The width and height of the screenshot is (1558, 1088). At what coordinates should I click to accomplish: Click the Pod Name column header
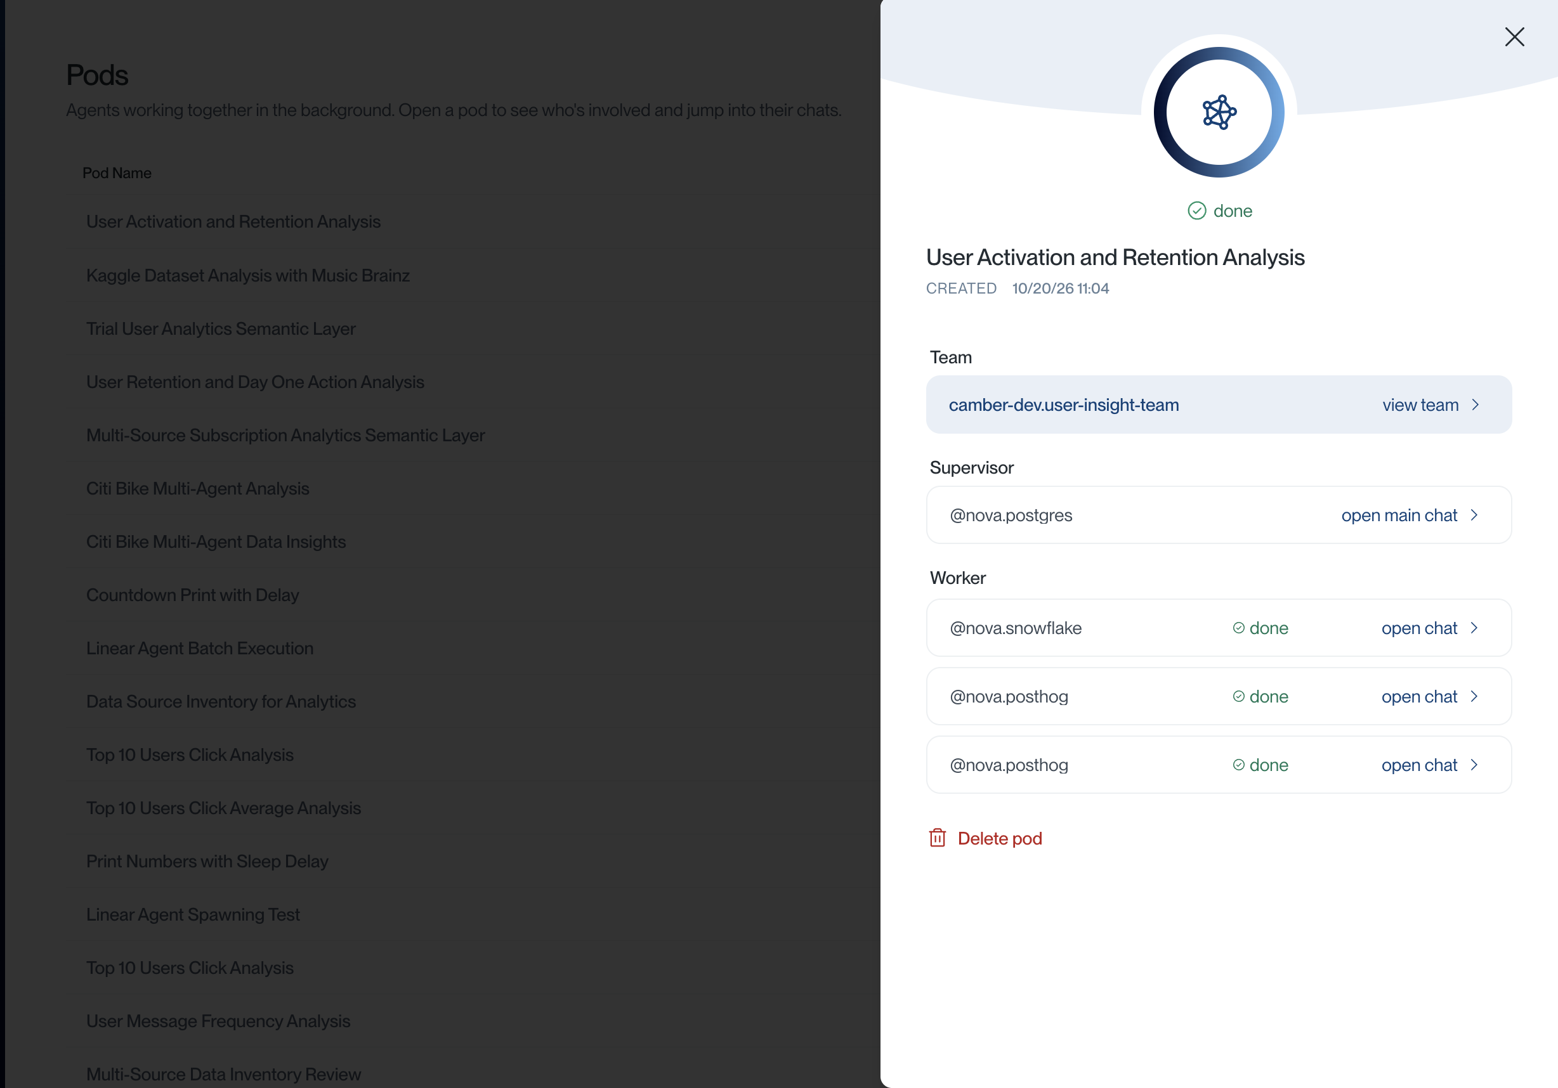pyautogui.click(x=117, y=173)
